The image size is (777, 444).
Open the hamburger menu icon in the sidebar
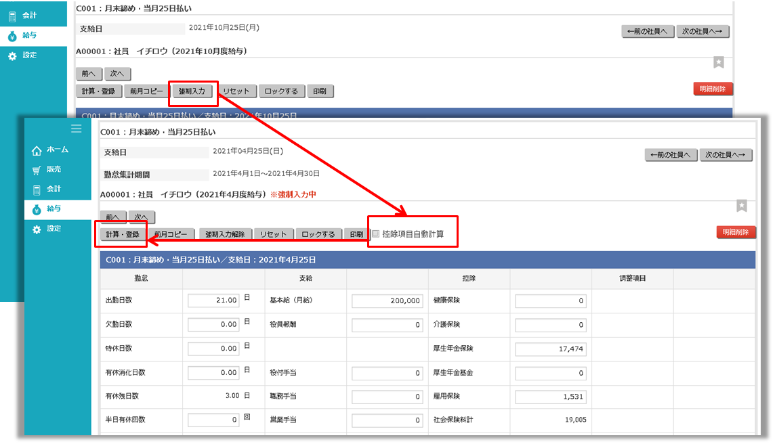[x=76, y=128]
